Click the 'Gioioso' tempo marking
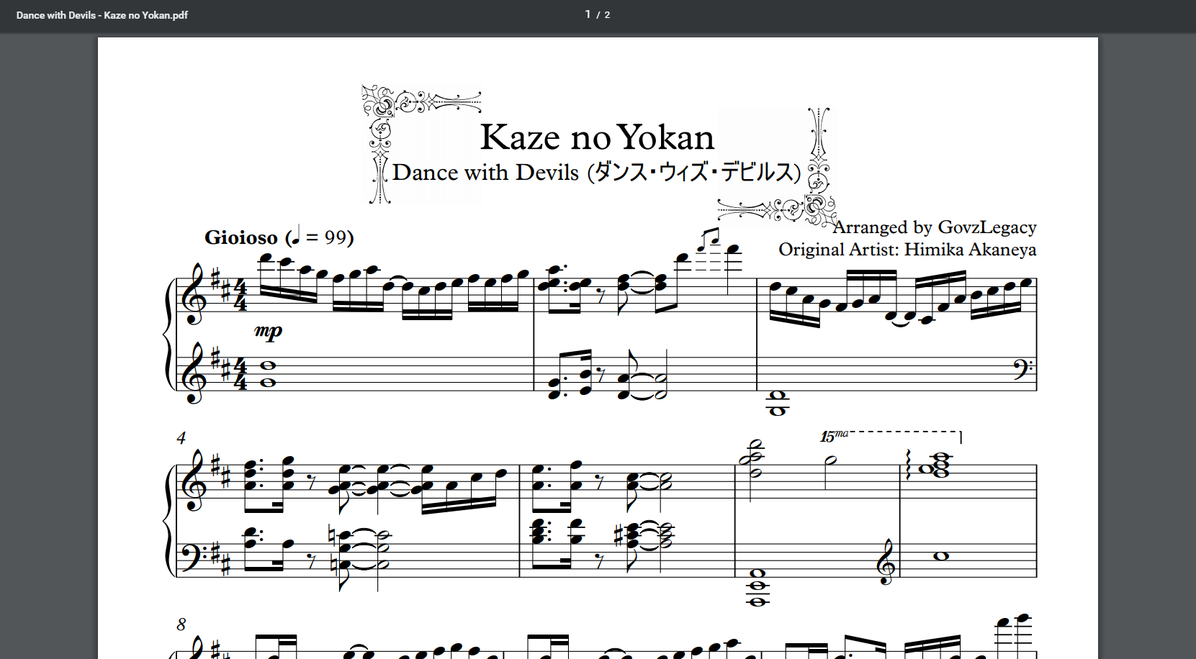 pyautogui.click(x=240, y=237)
